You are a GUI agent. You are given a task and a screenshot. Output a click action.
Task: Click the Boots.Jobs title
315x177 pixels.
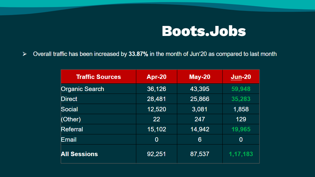(x=203, y=31)
